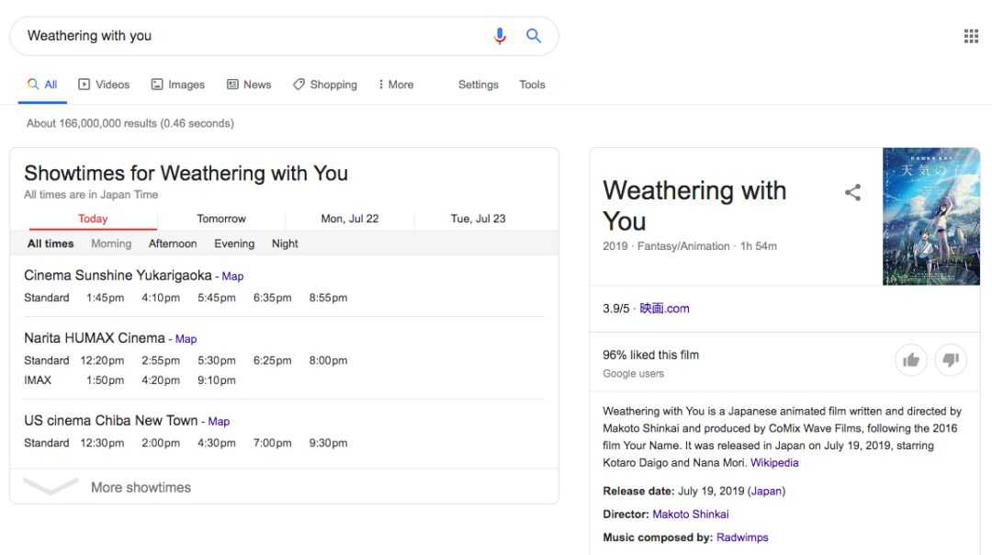Open the Videos search tab
This screenshot has height=555, width=992.
(x=104, y=85)
